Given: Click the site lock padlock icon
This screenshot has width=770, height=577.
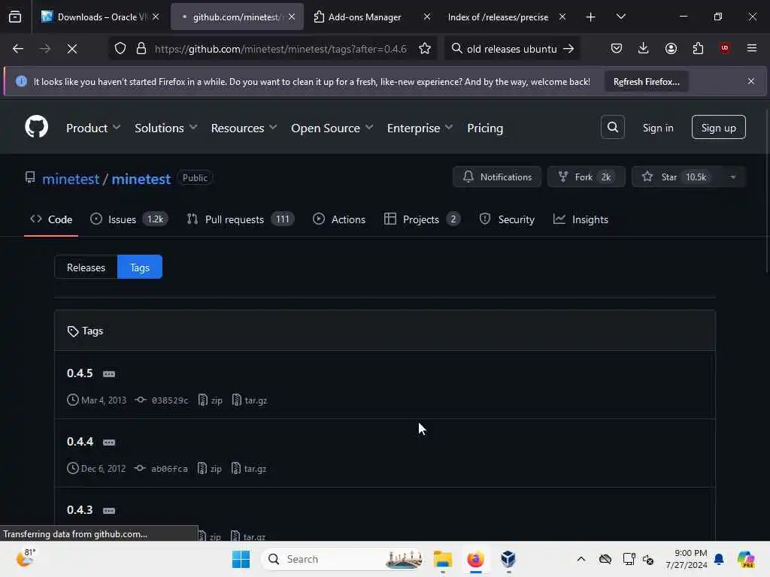Looking at the screenshot, I should click(141, 49).
